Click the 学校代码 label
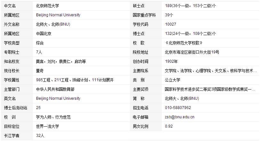This screenshot has width=260, height=141. click(x=141, y=24)
